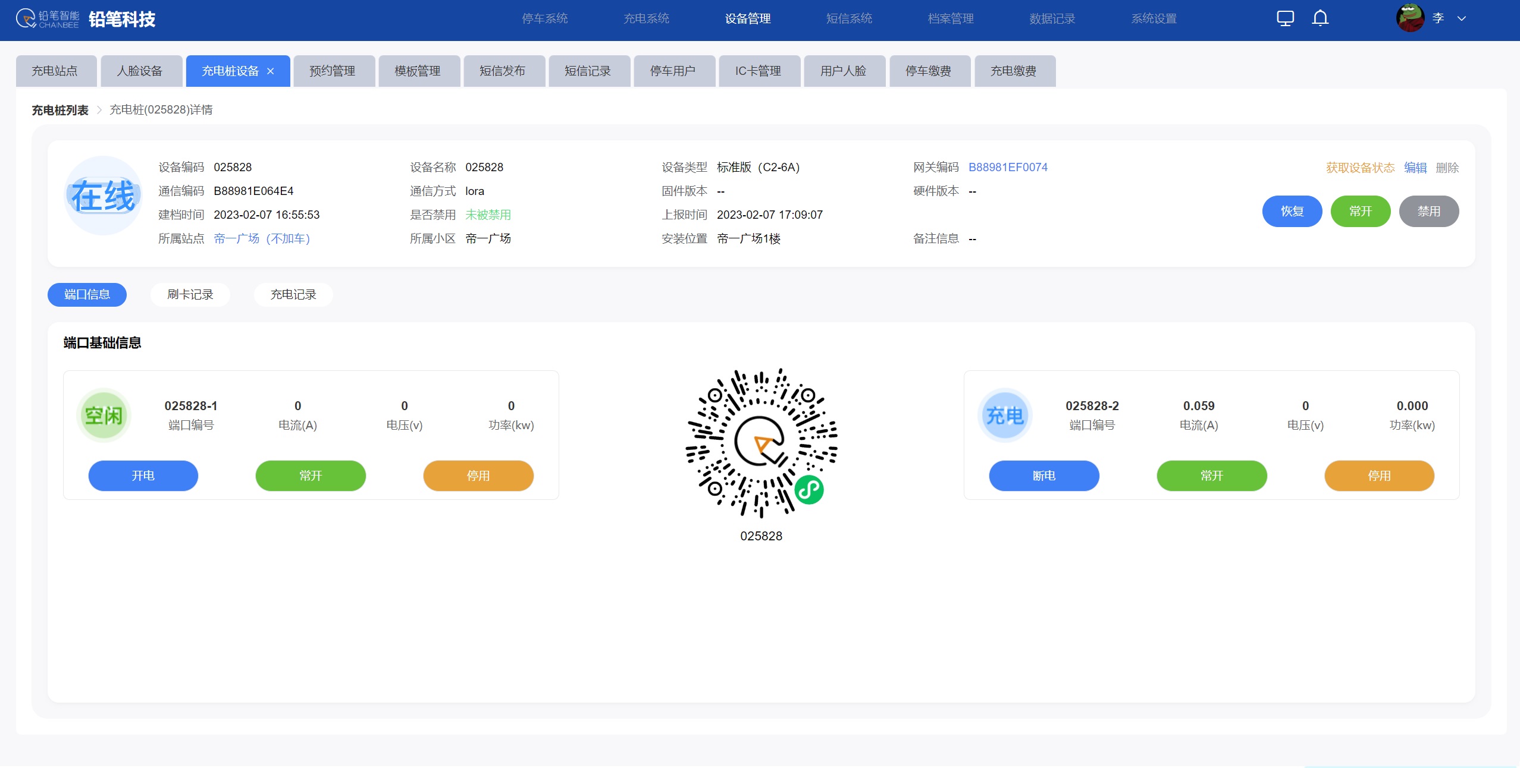The height and width of the screenshot is (768, 1520).
Task: Click report time 2023-02-07 17:09:07
Action: click(770, 215)
